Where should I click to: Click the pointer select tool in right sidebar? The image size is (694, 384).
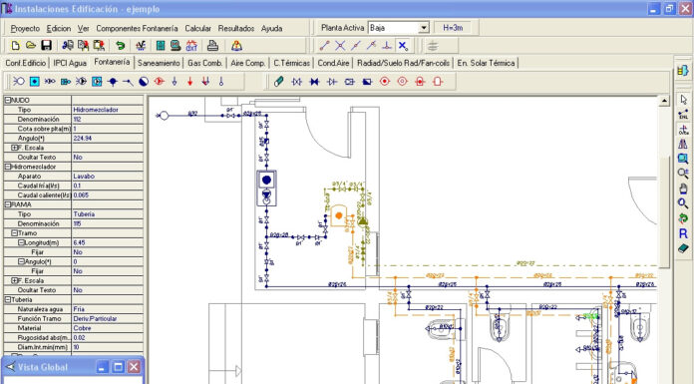point(683,100)
